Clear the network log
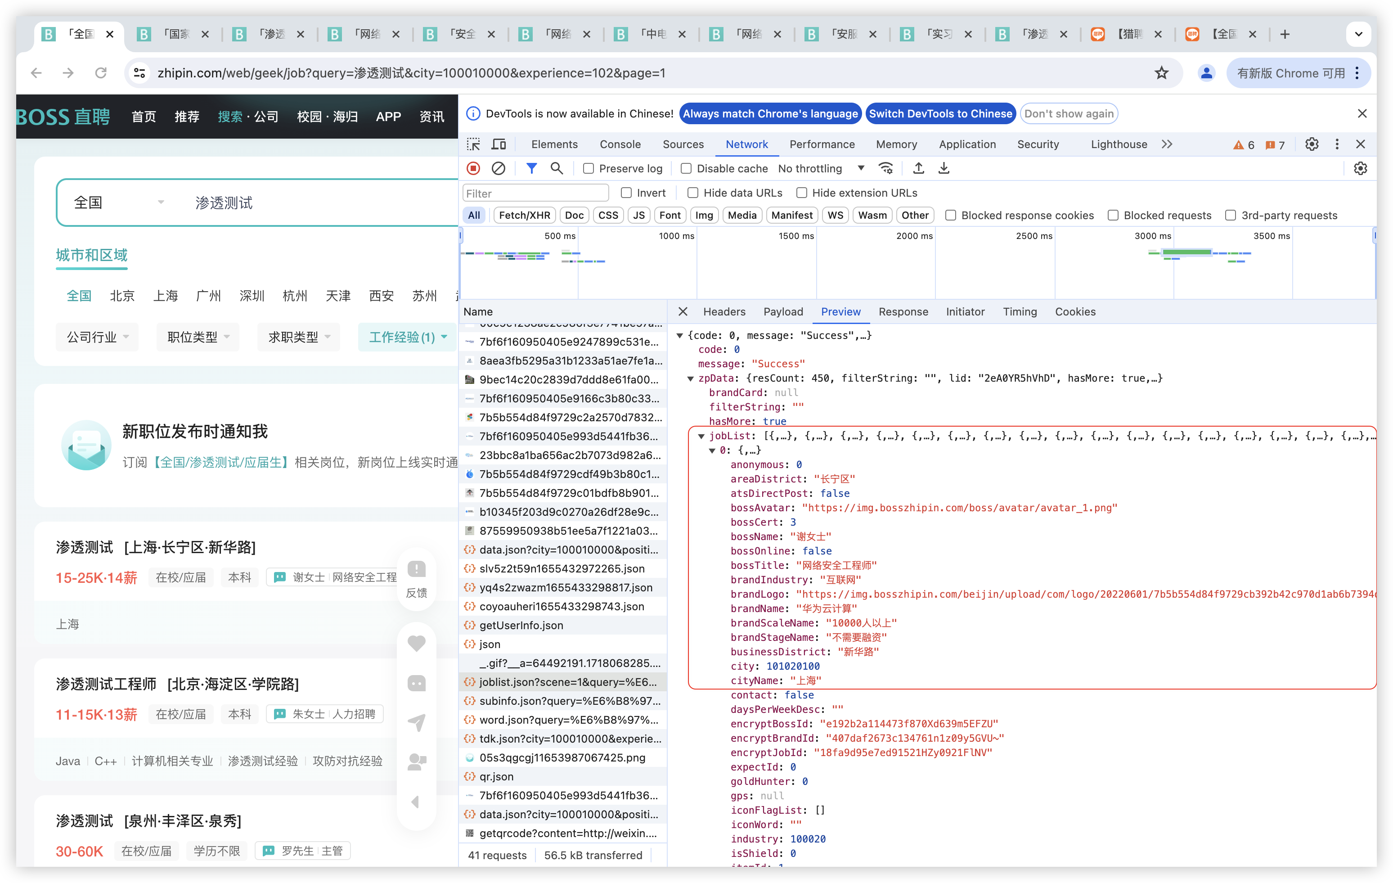 (x=498, y=168)
